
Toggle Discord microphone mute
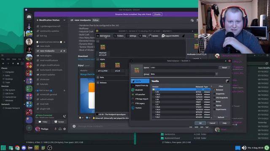click(x=55, y=129)
